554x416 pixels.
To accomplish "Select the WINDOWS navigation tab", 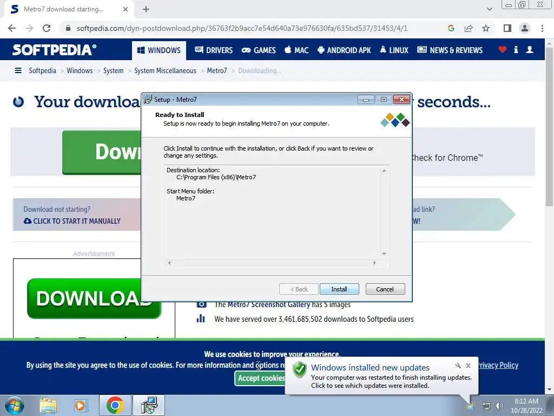I will pyautogui.click(x=159, y=50).
